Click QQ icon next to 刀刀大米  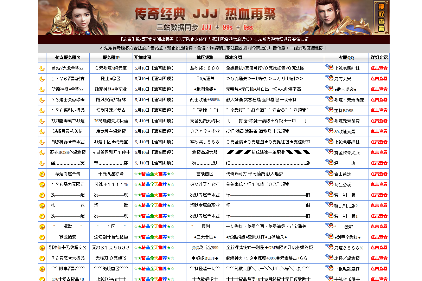click(x=329, y=78)
